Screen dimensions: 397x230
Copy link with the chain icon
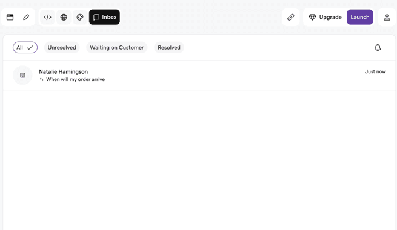(x=291, y=17)
